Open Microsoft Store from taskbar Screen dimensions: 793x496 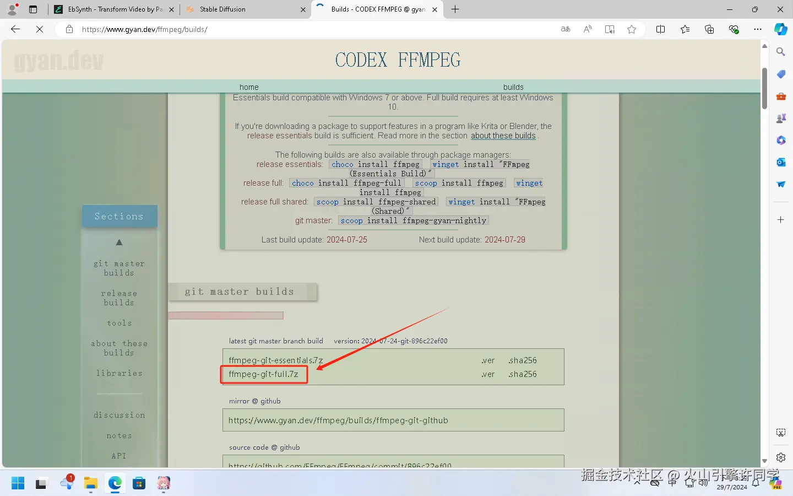[139, 483]
